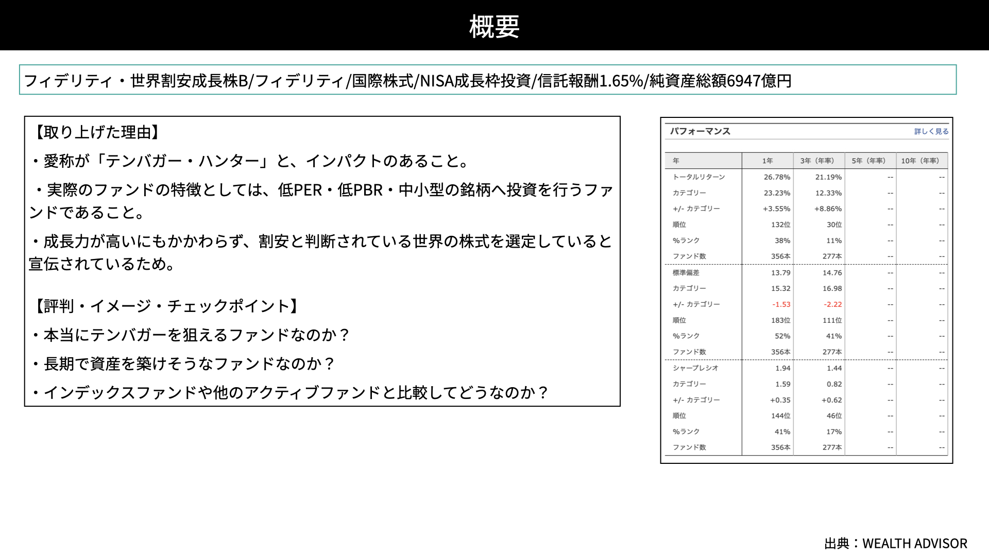This screenshot has height=556, width=989.
Task: Click the 出典：WEALTH ADVISOR source credit
Action: click(x=896, y=544)
